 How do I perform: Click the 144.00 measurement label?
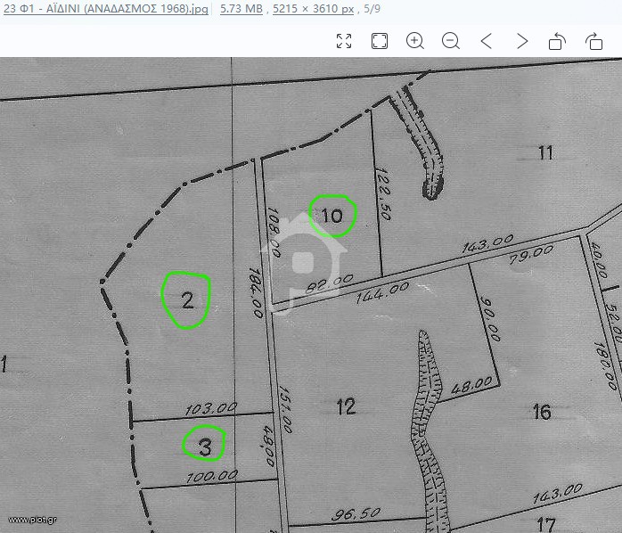coord(382,292)
